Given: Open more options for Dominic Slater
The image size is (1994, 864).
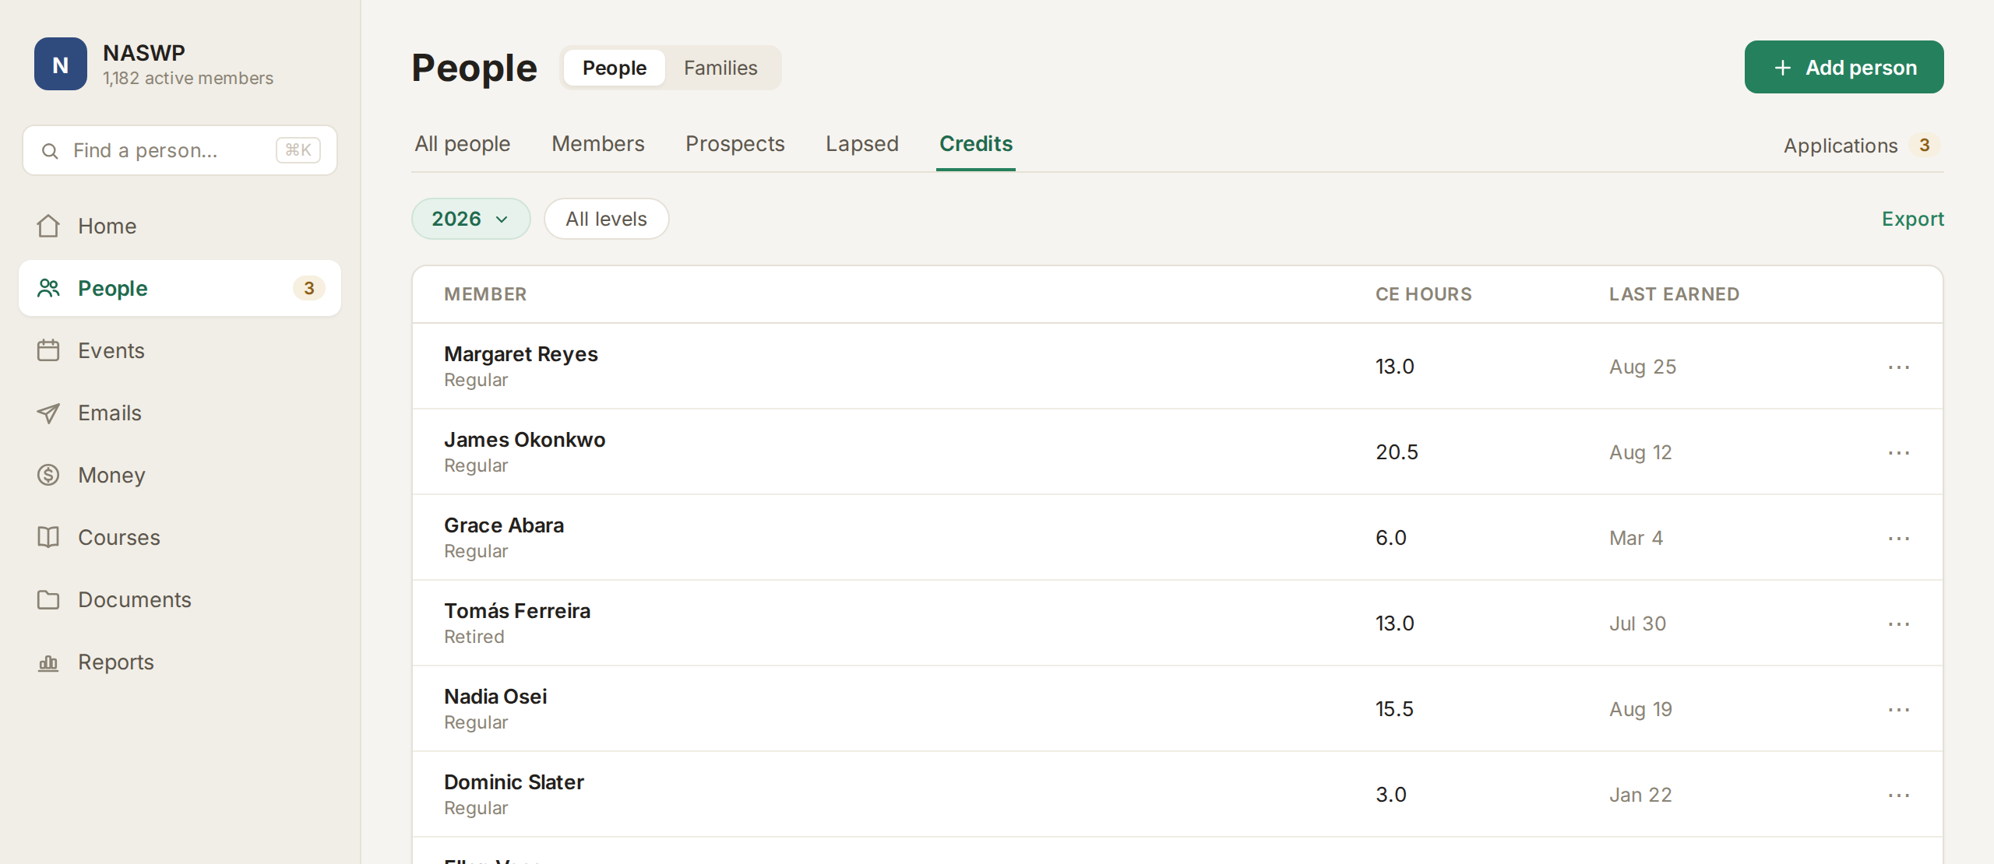Looking at the screenshot, I should pyautogui.click(x=1899, y=795).
